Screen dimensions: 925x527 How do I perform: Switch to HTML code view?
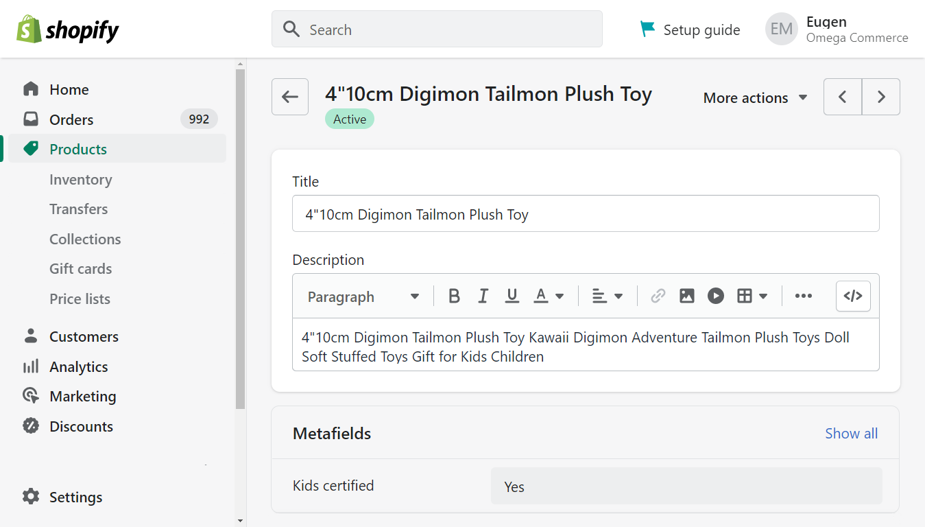[x=853, y=296]
